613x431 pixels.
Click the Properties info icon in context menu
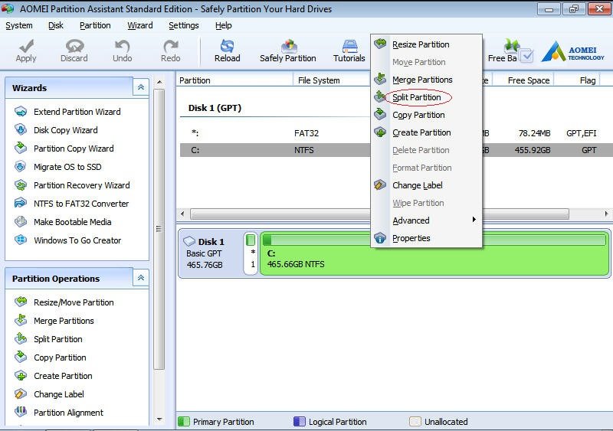point(380,238)
